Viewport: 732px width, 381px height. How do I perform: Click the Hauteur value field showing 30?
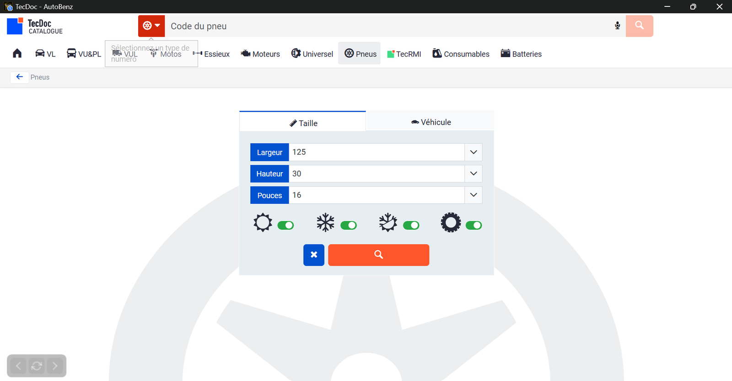click(377, 174)
